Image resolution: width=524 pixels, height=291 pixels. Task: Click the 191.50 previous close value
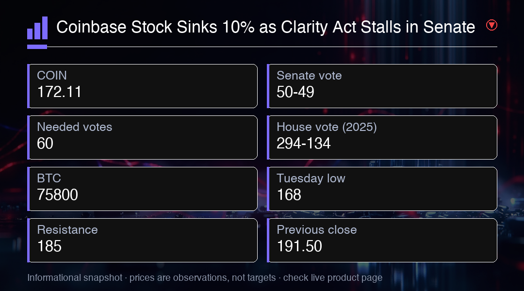(x=299, y=246)
